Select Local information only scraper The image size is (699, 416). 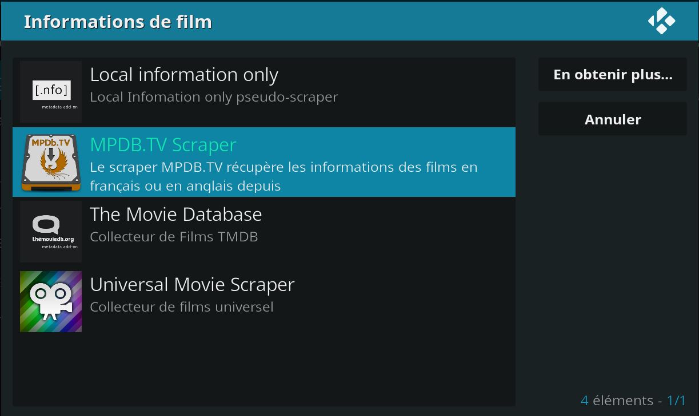[x=184, y=75]
